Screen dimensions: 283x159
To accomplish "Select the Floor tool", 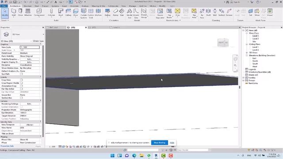I will [76, 12].
